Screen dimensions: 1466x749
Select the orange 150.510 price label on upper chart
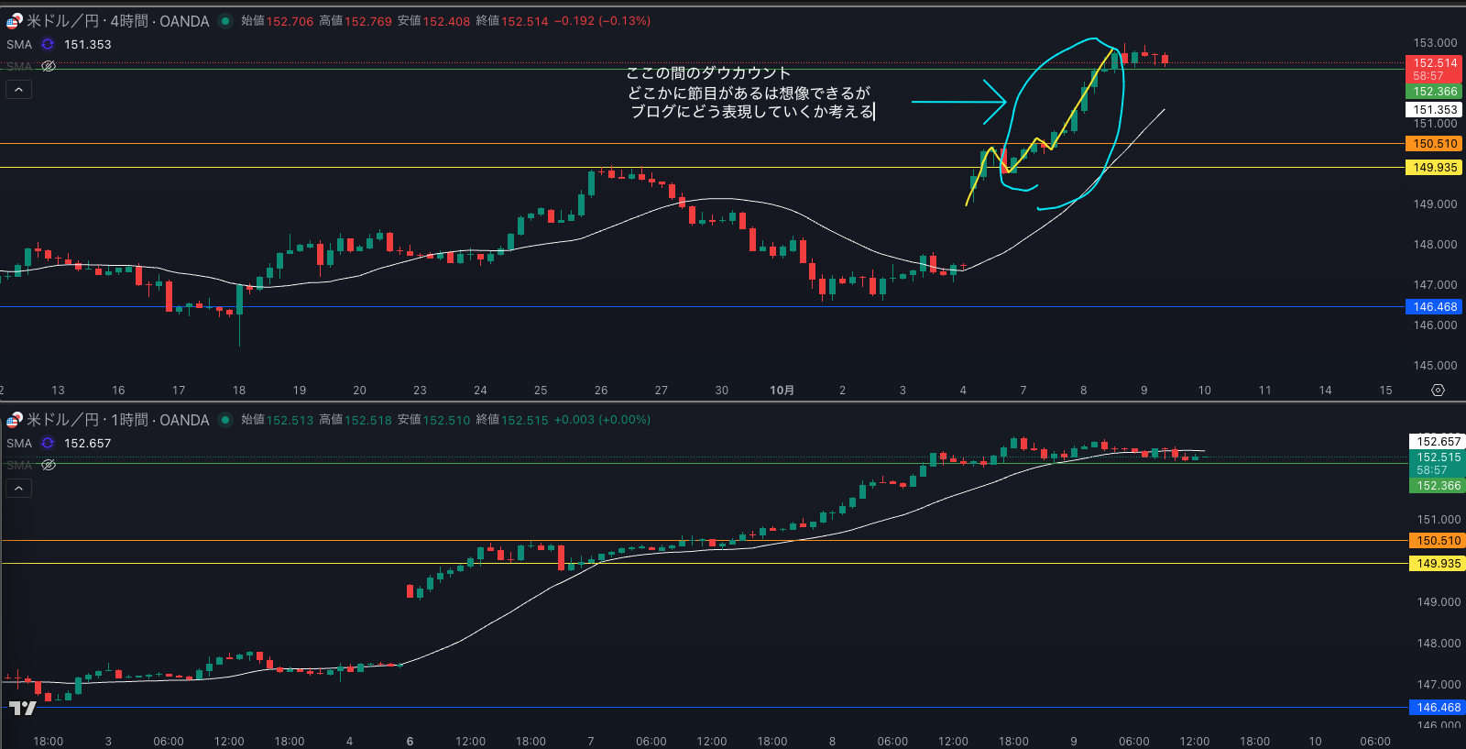(1434, 144)
